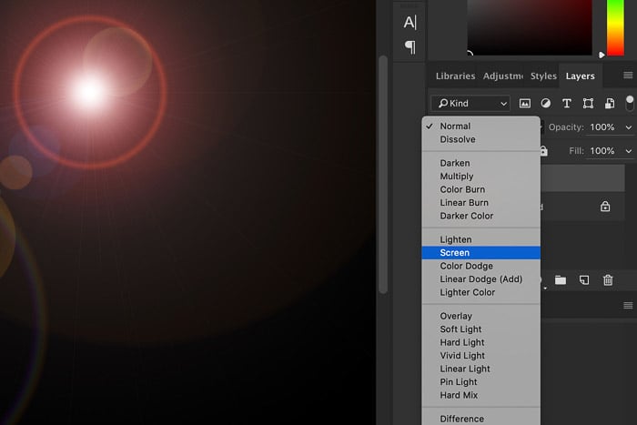Choose Overlay blend mode
Screen dimensions: 637x425
click(481, 316)
